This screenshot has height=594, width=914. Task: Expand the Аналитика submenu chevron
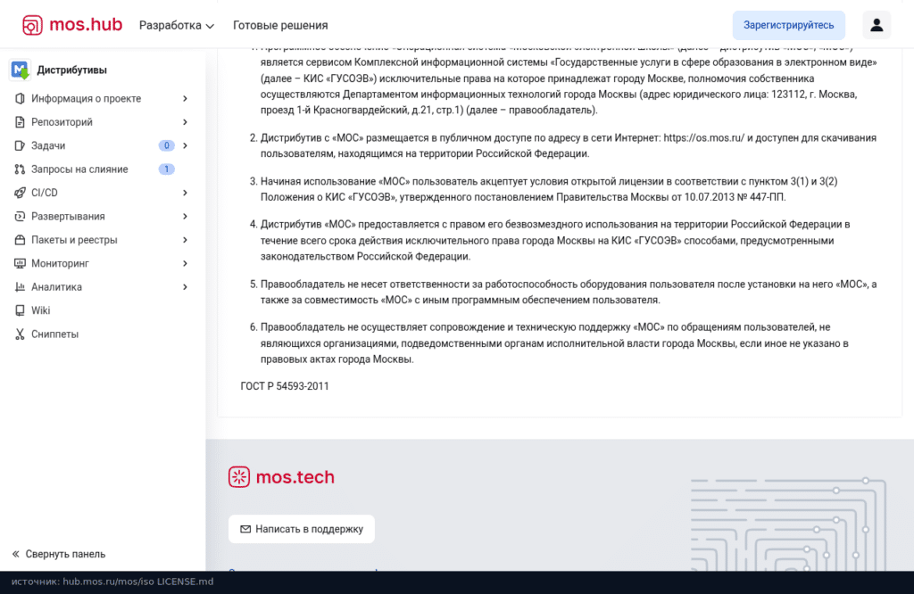[185, 286]
